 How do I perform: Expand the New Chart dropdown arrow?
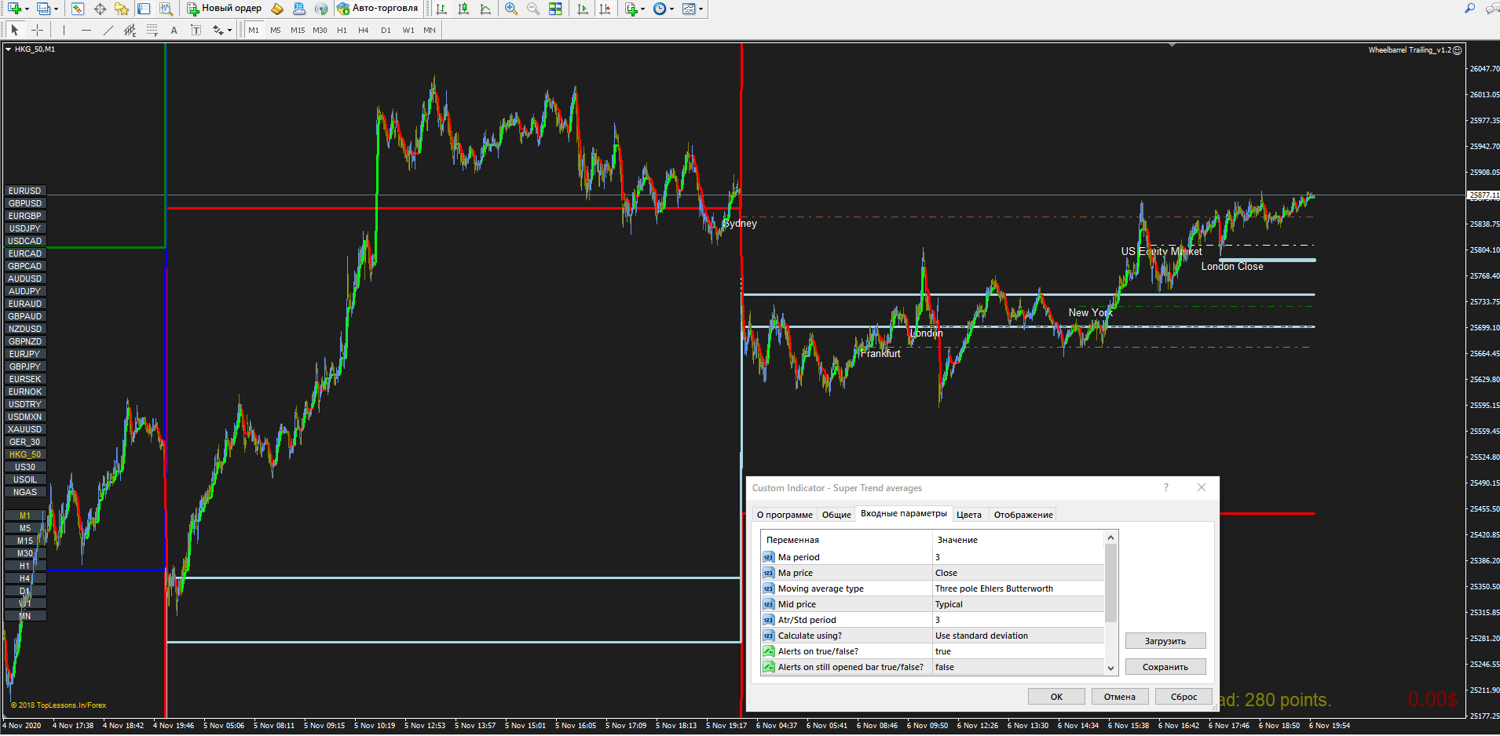click(27, 9)
